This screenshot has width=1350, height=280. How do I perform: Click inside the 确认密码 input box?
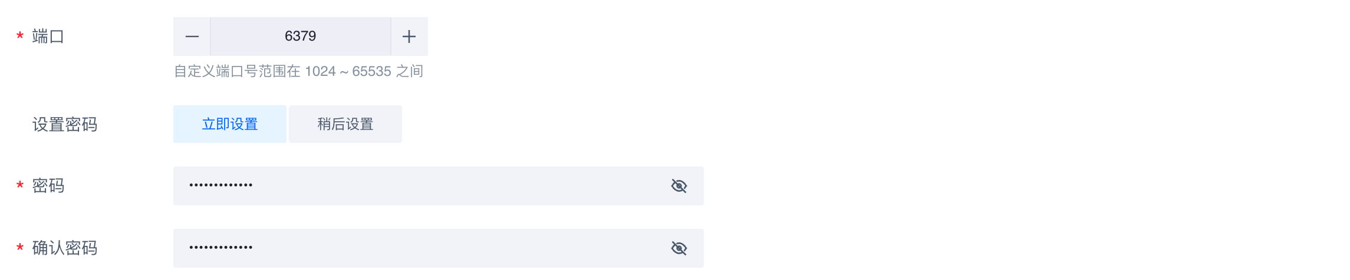point(439,248)
